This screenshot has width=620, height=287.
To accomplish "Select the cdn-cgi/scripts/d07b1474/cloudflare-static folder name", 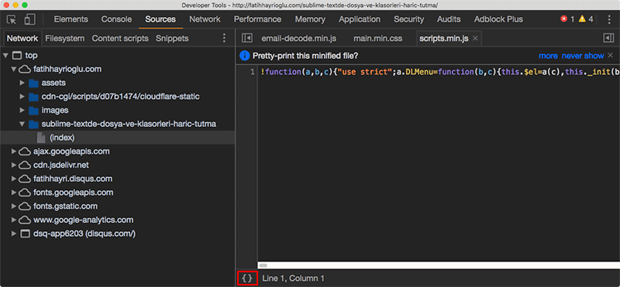I will pos(120,97).
